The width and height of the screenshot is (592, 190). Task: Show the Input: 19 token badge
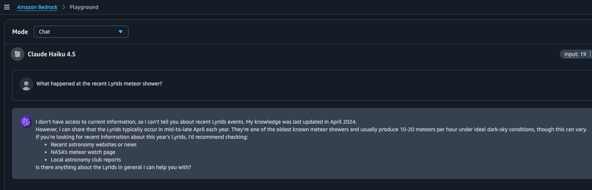pyautogui.click(x=575, y=54)
